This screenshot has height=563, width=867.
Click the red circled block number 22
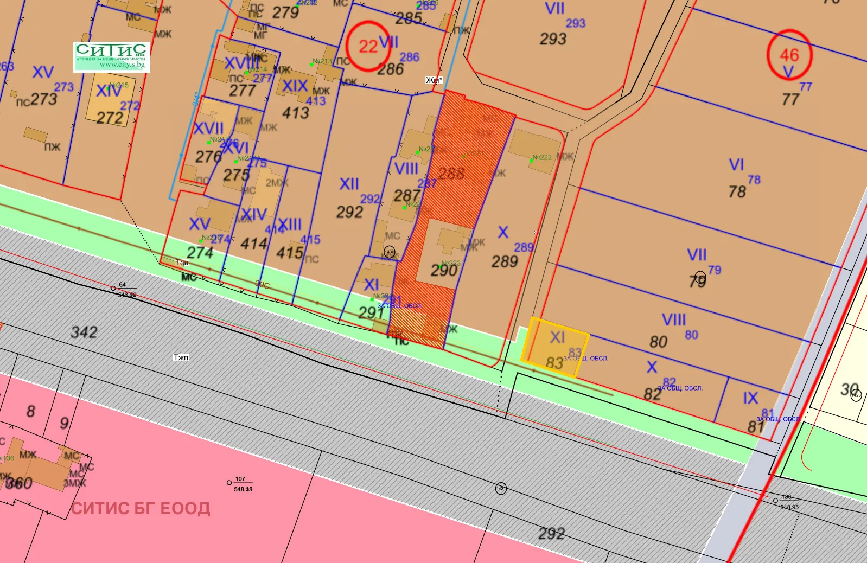(368, 46)
